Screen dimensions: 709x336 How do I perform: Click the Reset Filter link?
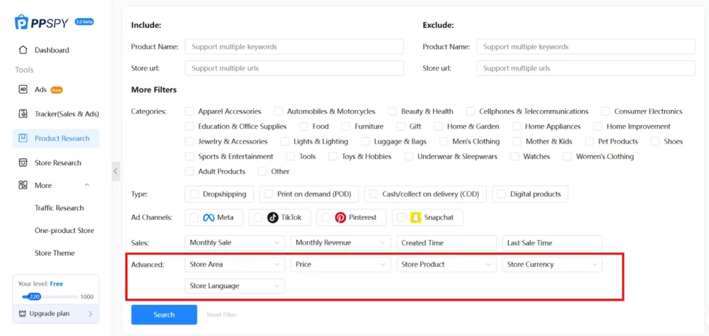point(222,315)
